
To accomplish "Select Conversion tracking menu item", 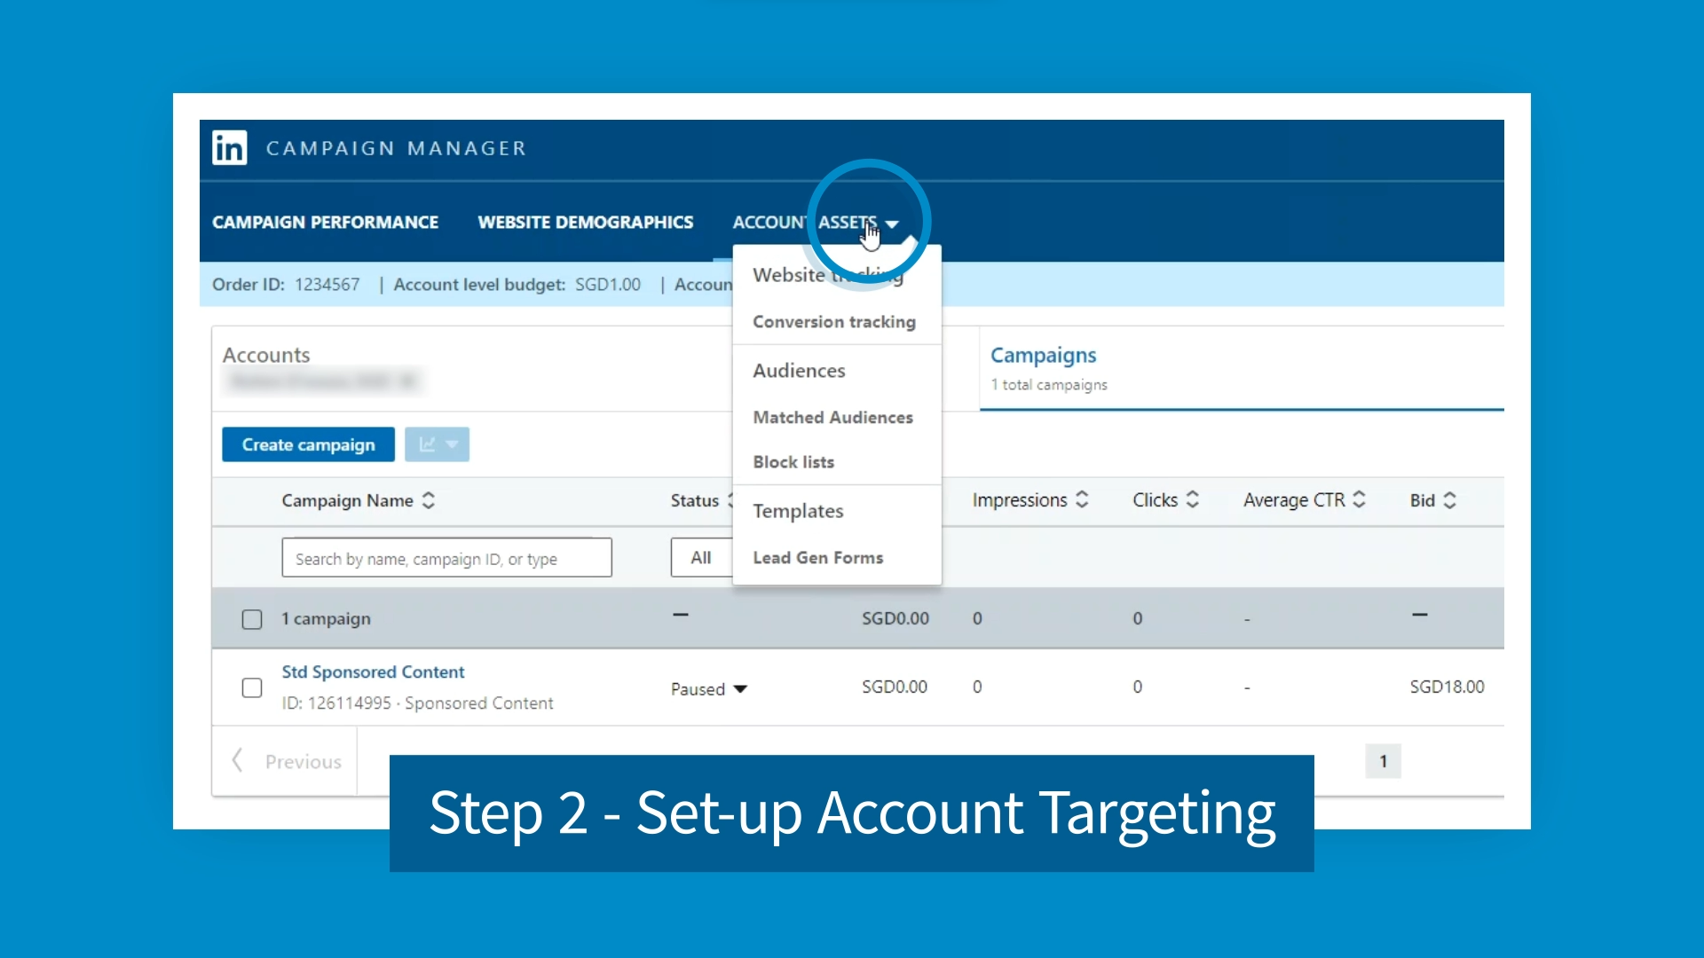I will [x=834, y=322].
